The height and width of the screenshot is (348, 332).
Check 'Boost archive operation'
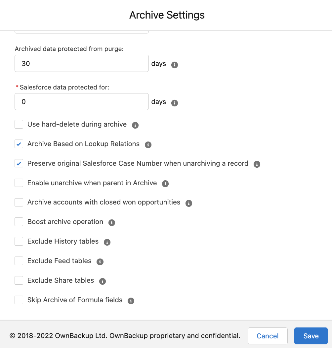[19, 221]
